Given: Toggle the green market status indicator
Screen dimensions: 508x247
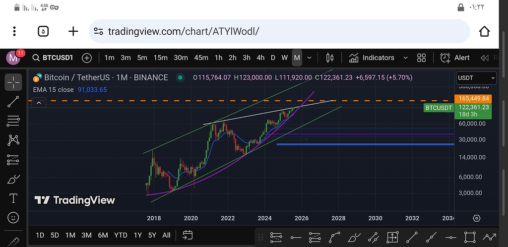Looking at the screenshot, I should [x=180, y=78].
